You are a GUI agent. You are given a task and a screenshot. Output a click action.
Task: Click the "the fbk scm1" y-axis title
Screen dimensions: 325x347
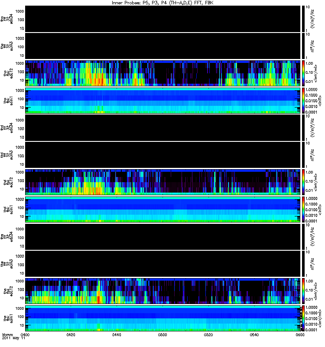pos(8,318)
